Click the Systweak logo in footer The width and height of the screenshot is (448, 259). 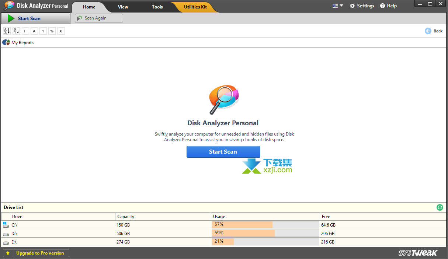418,253
